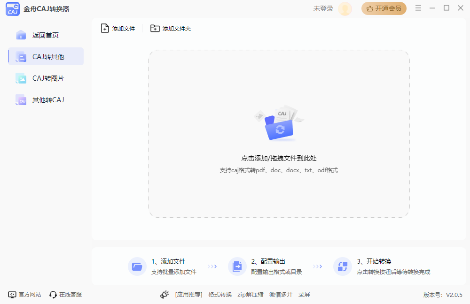Open the 官方网站 link
Viewport: 470px width, 304px height.
point(24,295)
